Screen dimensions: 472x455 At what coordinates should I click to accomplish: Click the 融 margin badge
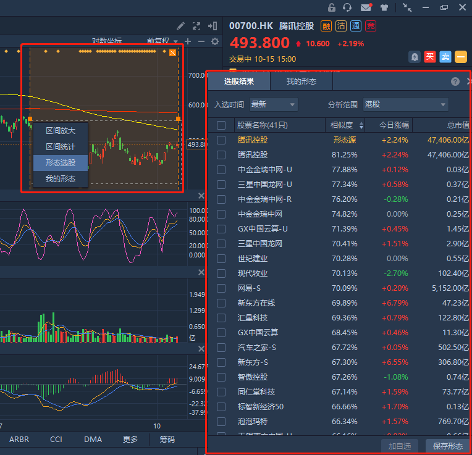(x=326, y=26)
